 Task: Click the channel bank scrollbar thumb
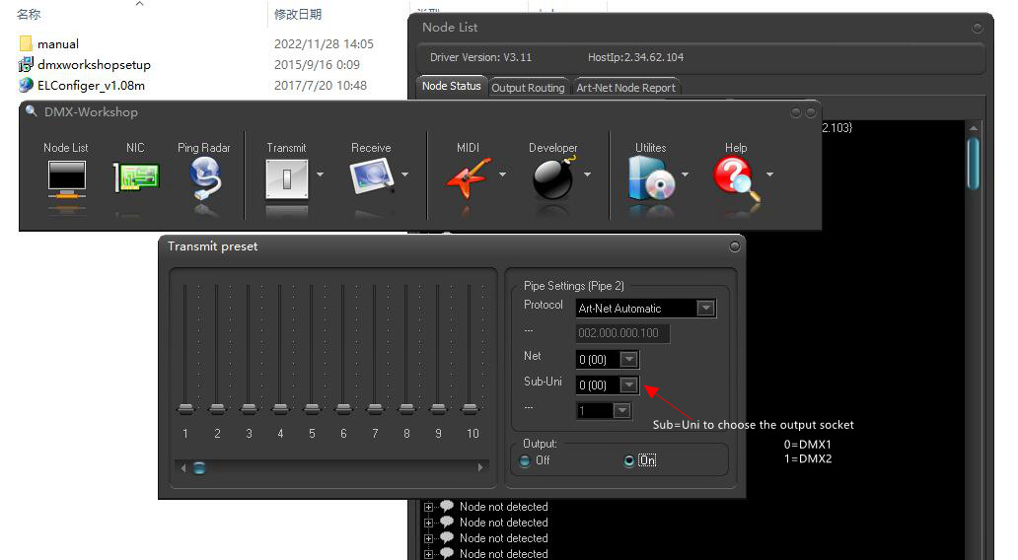pos(200,468)
